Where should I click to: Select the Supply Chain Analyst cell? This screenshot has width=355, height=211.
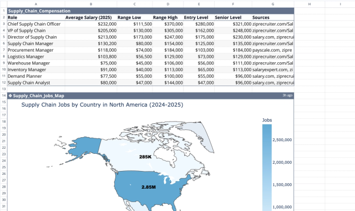[36, 83]
